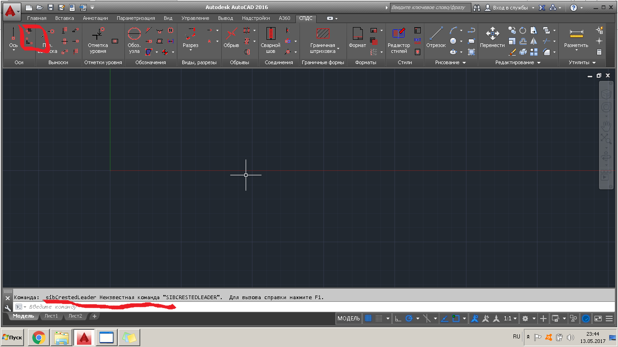Toggle snap mode dotted grid icon
The height and width of the screenshot is (347, 618).
379,319
